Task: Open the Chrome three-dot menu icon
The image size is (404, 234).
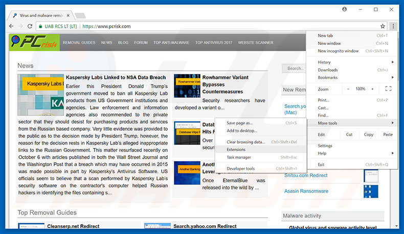Action: [393, 26]
